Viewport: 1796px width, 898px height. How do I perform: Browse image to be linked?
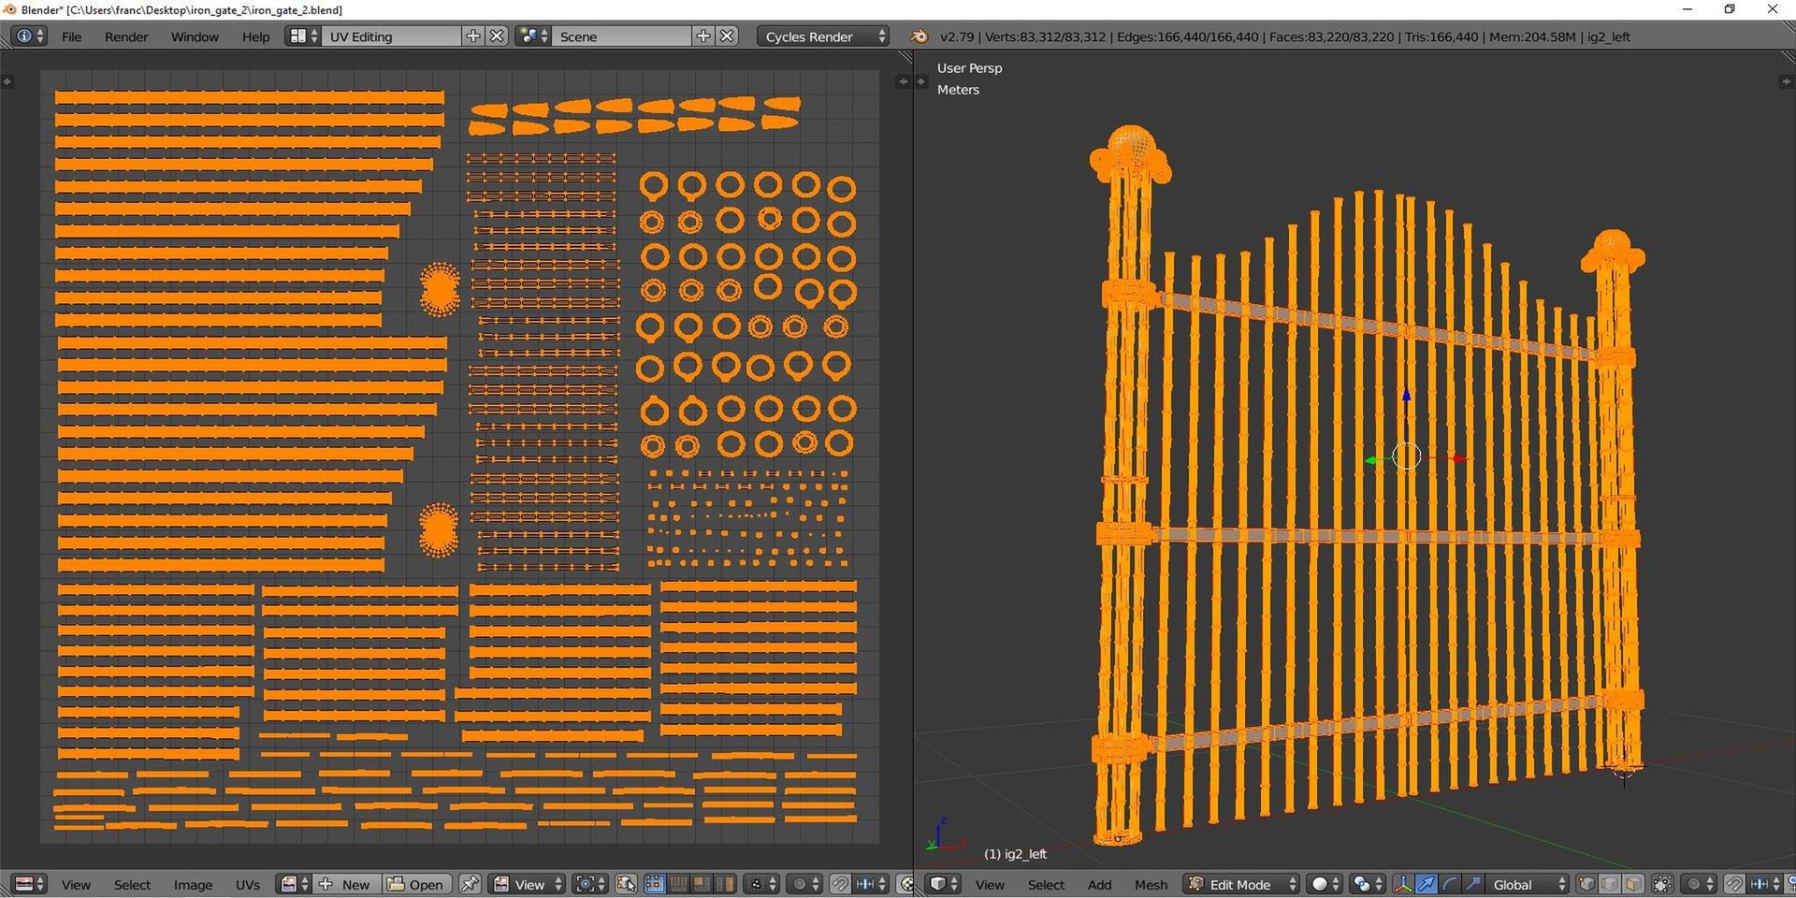click(296, 884)
